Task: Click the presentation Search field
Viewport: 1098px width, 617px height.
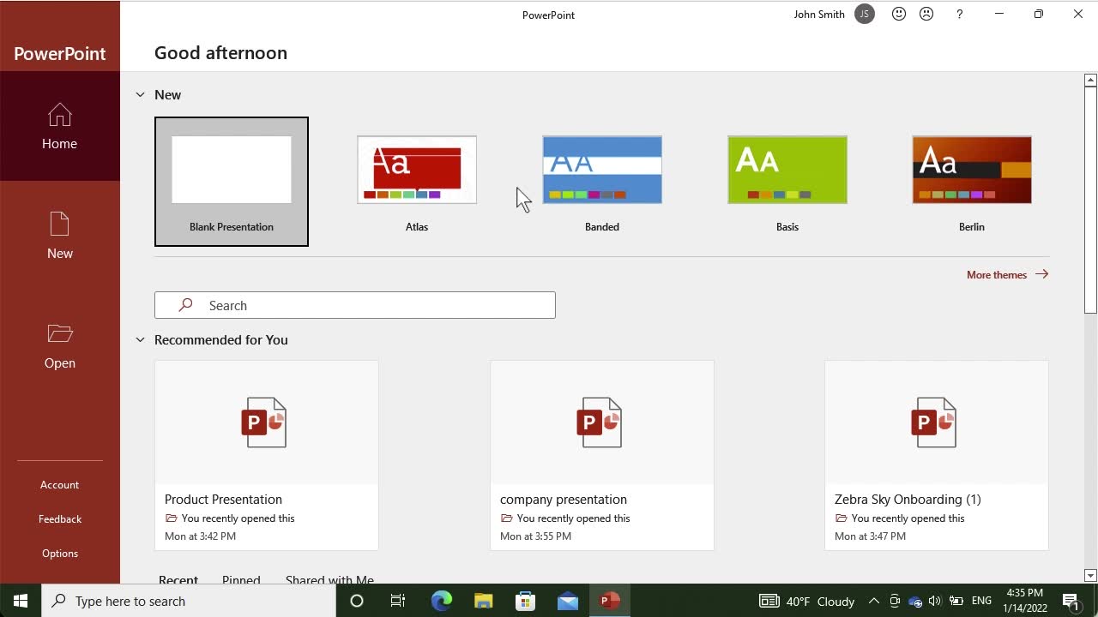Action: pyautogui.click(x=355, y=305)
